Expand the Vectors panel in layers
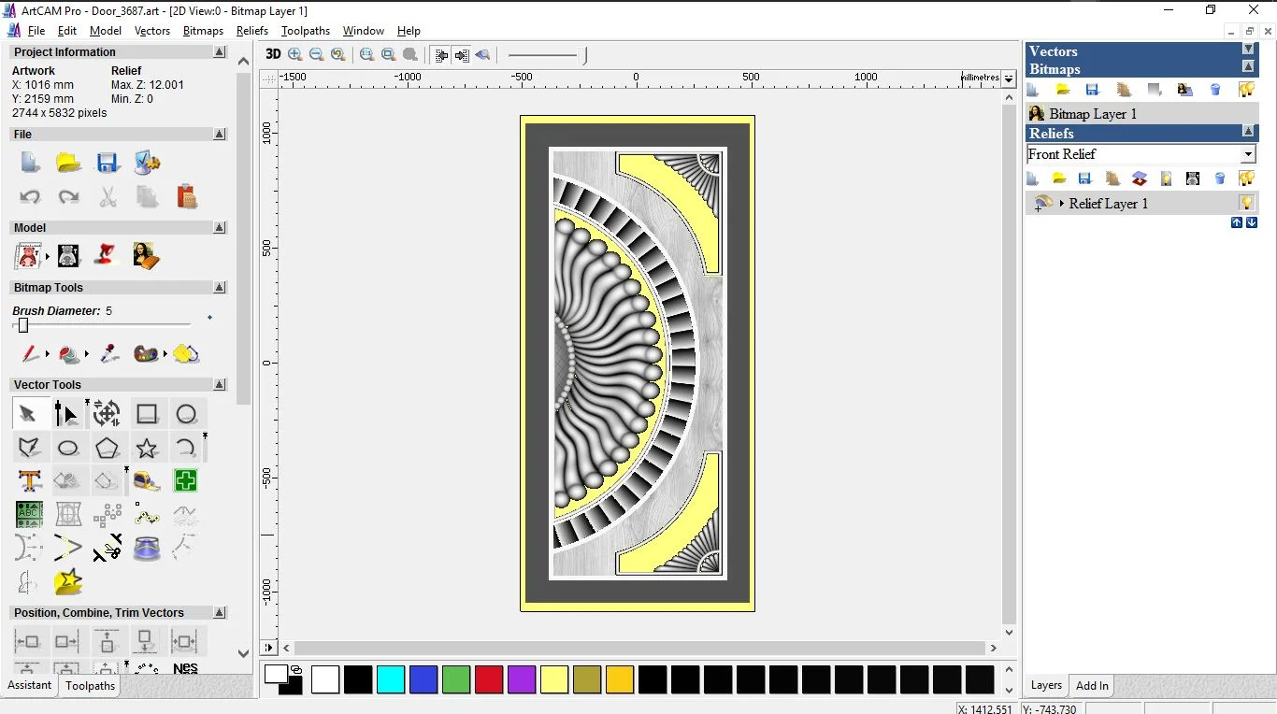1277x714 pixels. (x=1248, y=49)
